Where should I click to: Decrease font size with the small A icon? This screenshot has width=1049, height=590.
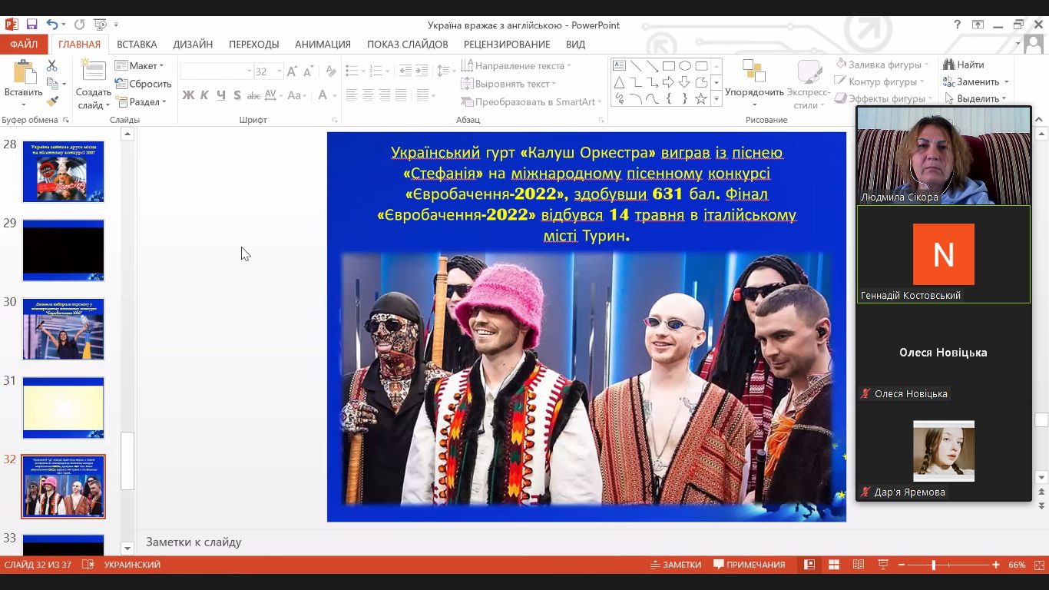click(x=308, y=71)
